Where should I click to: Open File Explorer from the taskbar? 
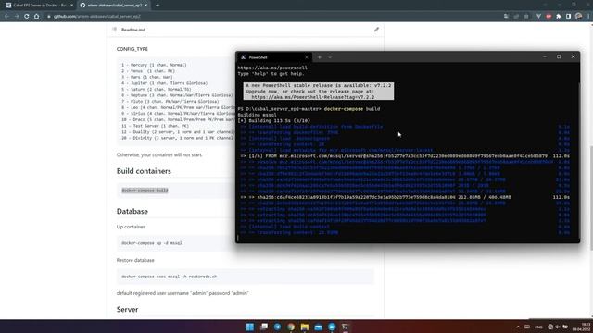pyautogui.click(x=305, y=327)
